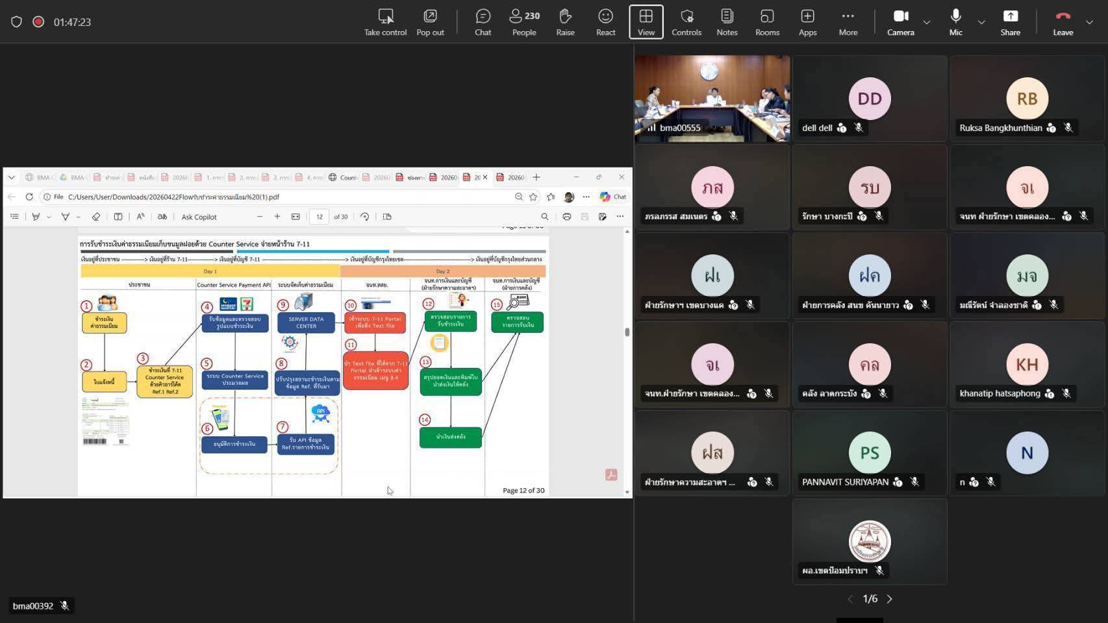Open the React emoji picker
This screenshot has width=1108, height=623.
605,22
